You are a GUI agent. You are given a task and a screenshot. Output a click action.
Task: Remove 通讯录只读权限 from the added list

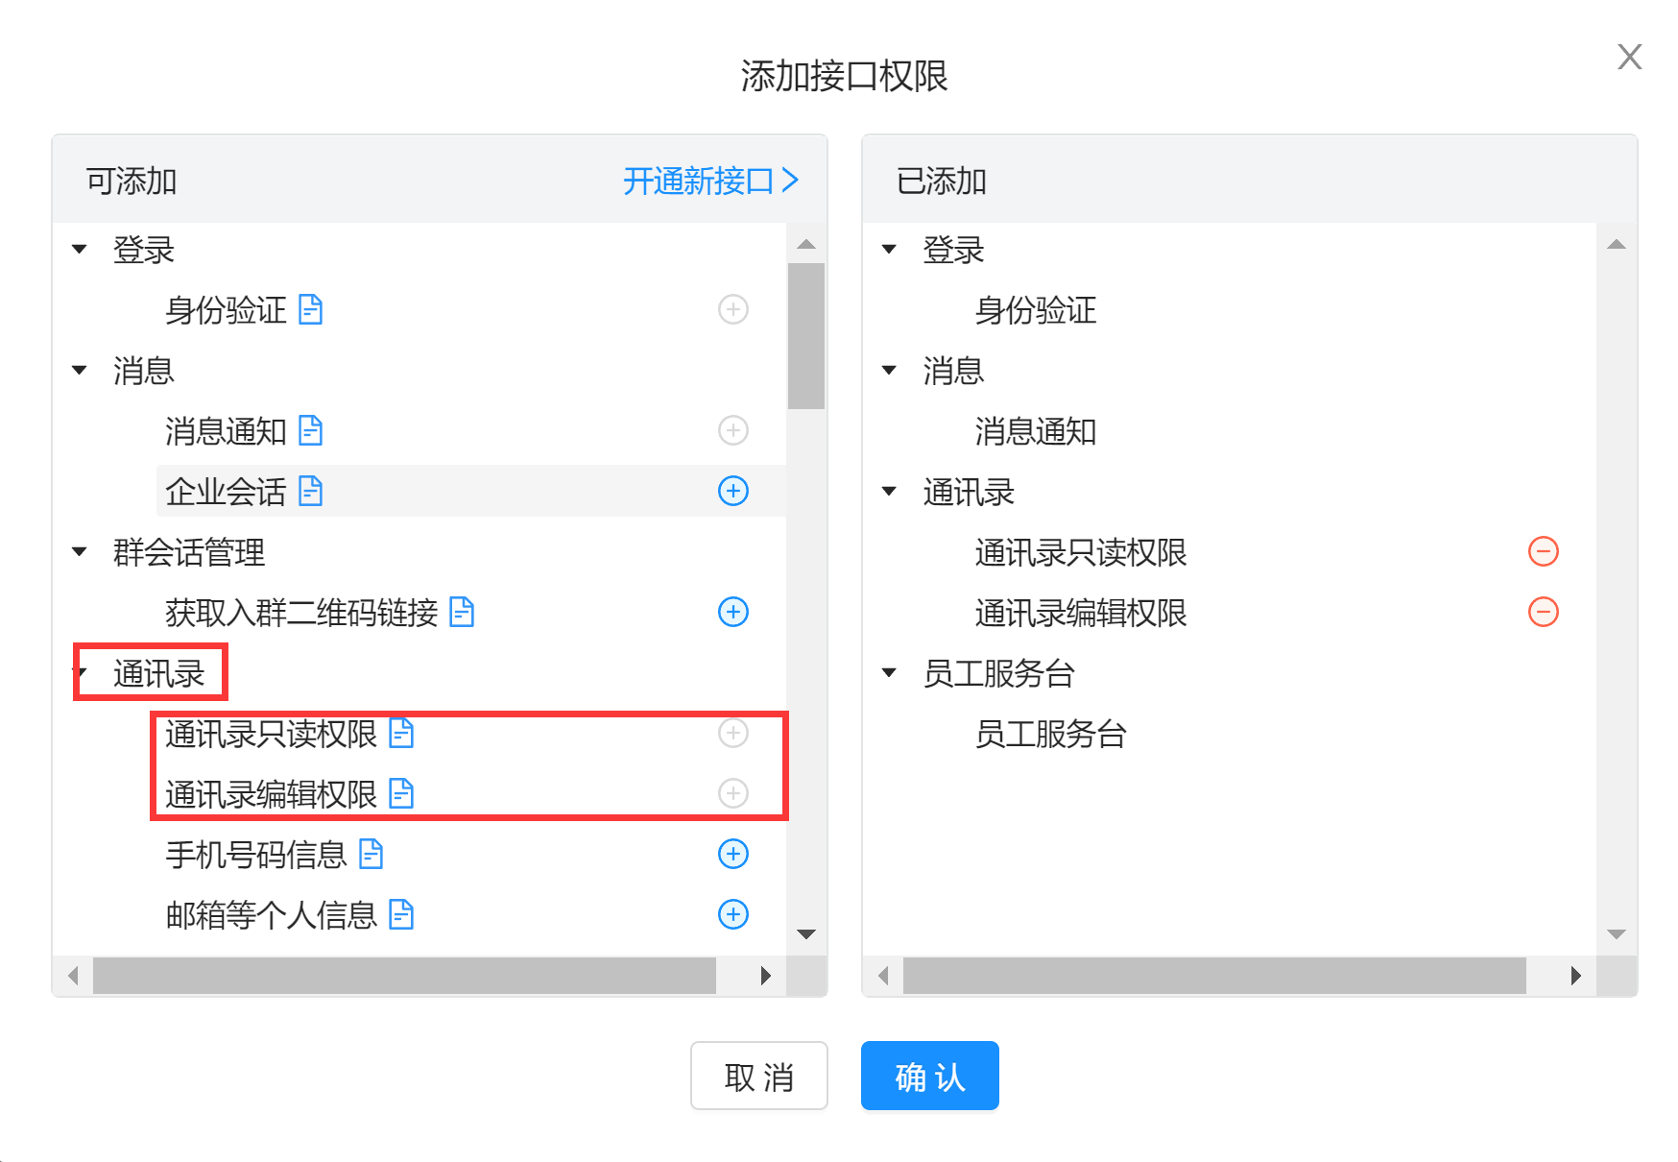[x=1543, y=551]
